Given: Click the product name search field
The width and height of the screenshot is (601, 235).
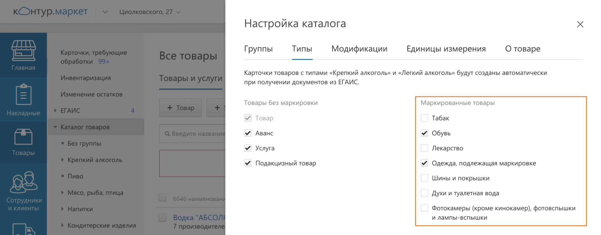Looking at the screenshot, I should 198,134.
